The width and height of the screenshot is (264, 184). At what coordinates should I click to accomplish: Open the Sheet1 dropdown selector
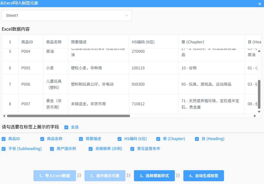66,15
